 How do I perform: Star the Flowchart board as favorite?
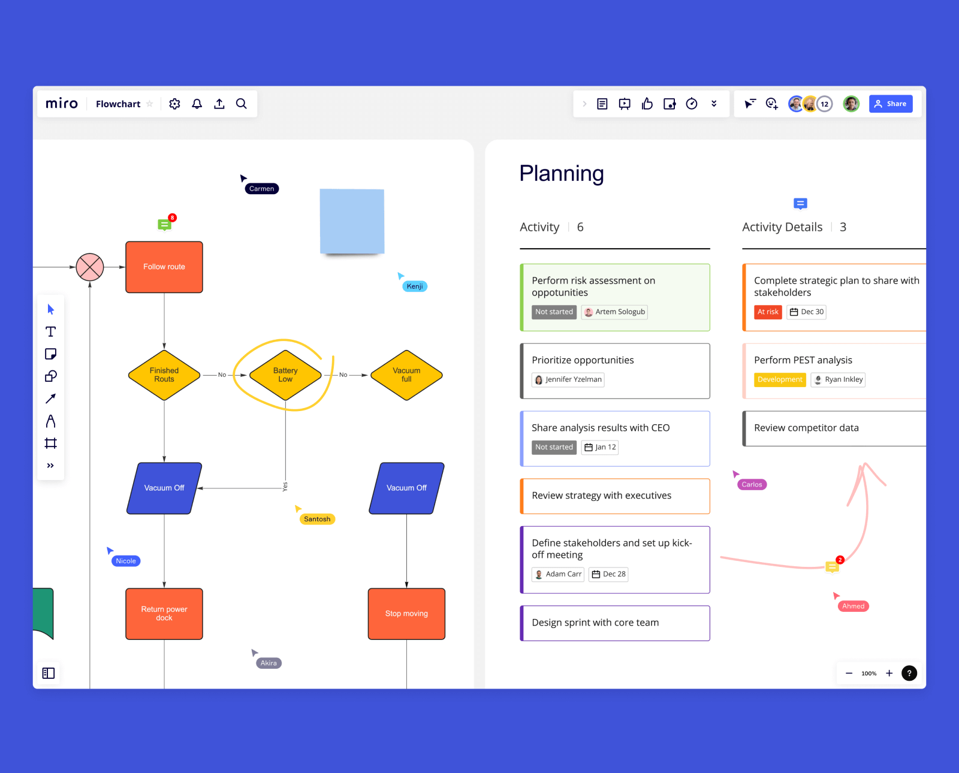[150, 104]
